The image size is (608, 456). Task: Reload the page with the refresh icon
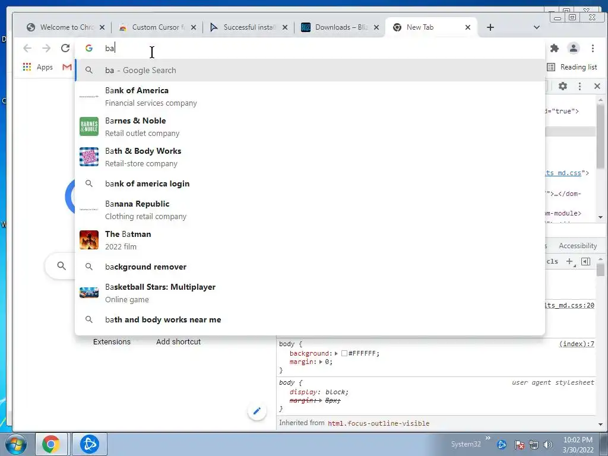pyautogui.click(x=65, y=48)
